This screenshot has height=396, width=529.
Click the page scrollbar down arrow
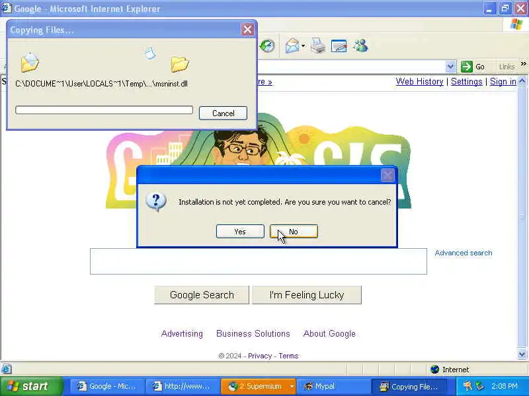point(522,354)
